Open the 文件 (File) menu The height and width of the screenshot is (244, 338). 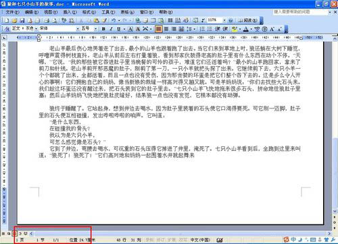coord(12,12)
